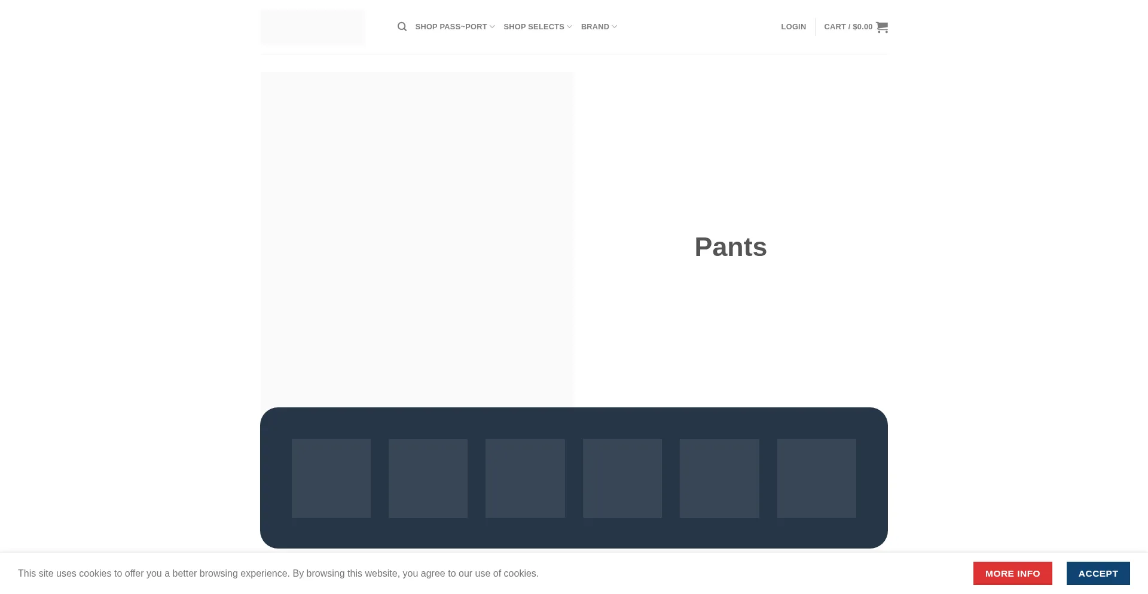Image resolution: width=1148 pixels, height=594 pixels.
Task: Select the fourth thumbnail in dark carousel
Action: coord(622,479)
